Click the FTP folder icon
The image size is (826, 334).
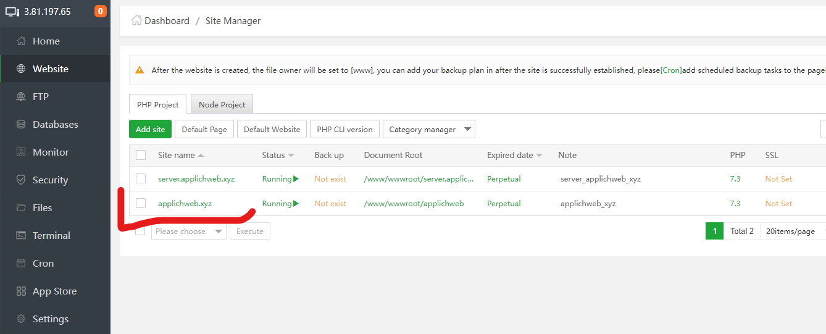(21, 97)
